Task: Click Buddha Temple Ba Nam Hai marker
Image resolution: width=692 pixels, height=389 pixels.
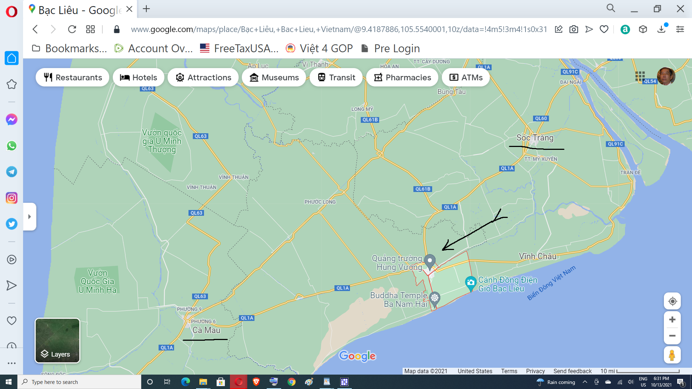Action: [435, 299]
